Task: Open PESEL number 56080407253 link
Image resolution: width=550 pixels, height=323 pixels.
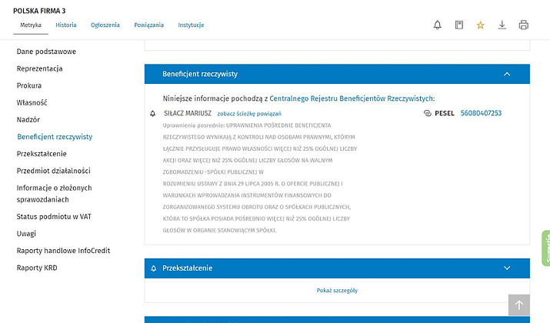Action: click(481, 114)
